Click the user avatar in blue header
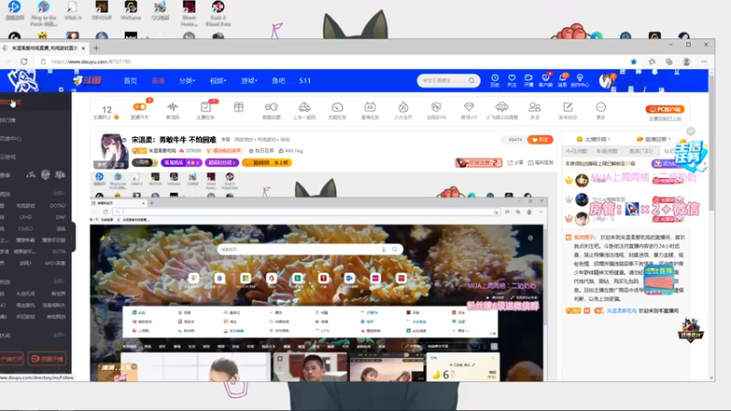 pyautogui.click(x=606, y=81)
